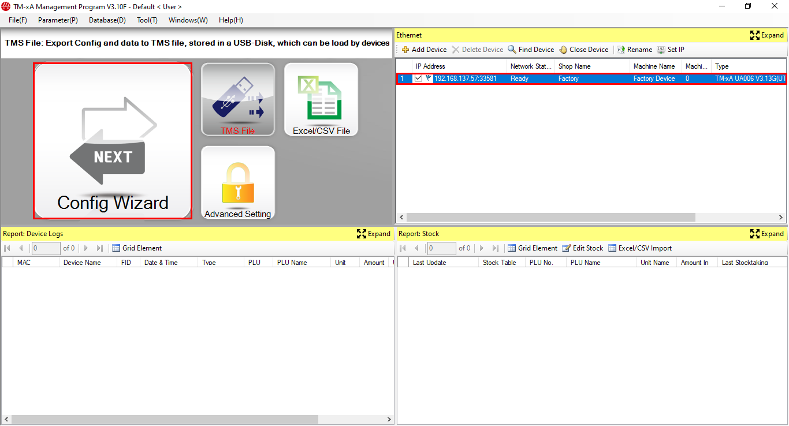Viewport: 789px width, 426px height.
Task: Open Grid Element in Device Logs toolbar
Action: click(x=137, y=248)
